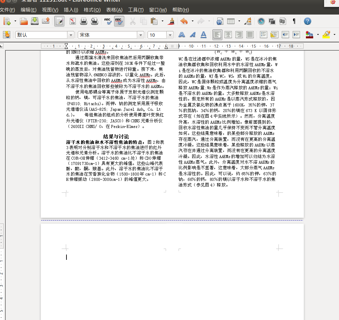Open the 插入(I) menu
This screenshot has width=339, height=320.
point(71,10)
